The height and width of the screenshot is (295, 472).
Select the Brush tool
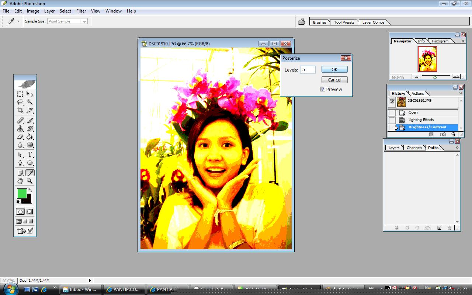(30, 121)
